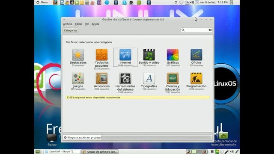Screen dimensions: 274x154
Task: Open the Internet category
Action: pos(125,58)
